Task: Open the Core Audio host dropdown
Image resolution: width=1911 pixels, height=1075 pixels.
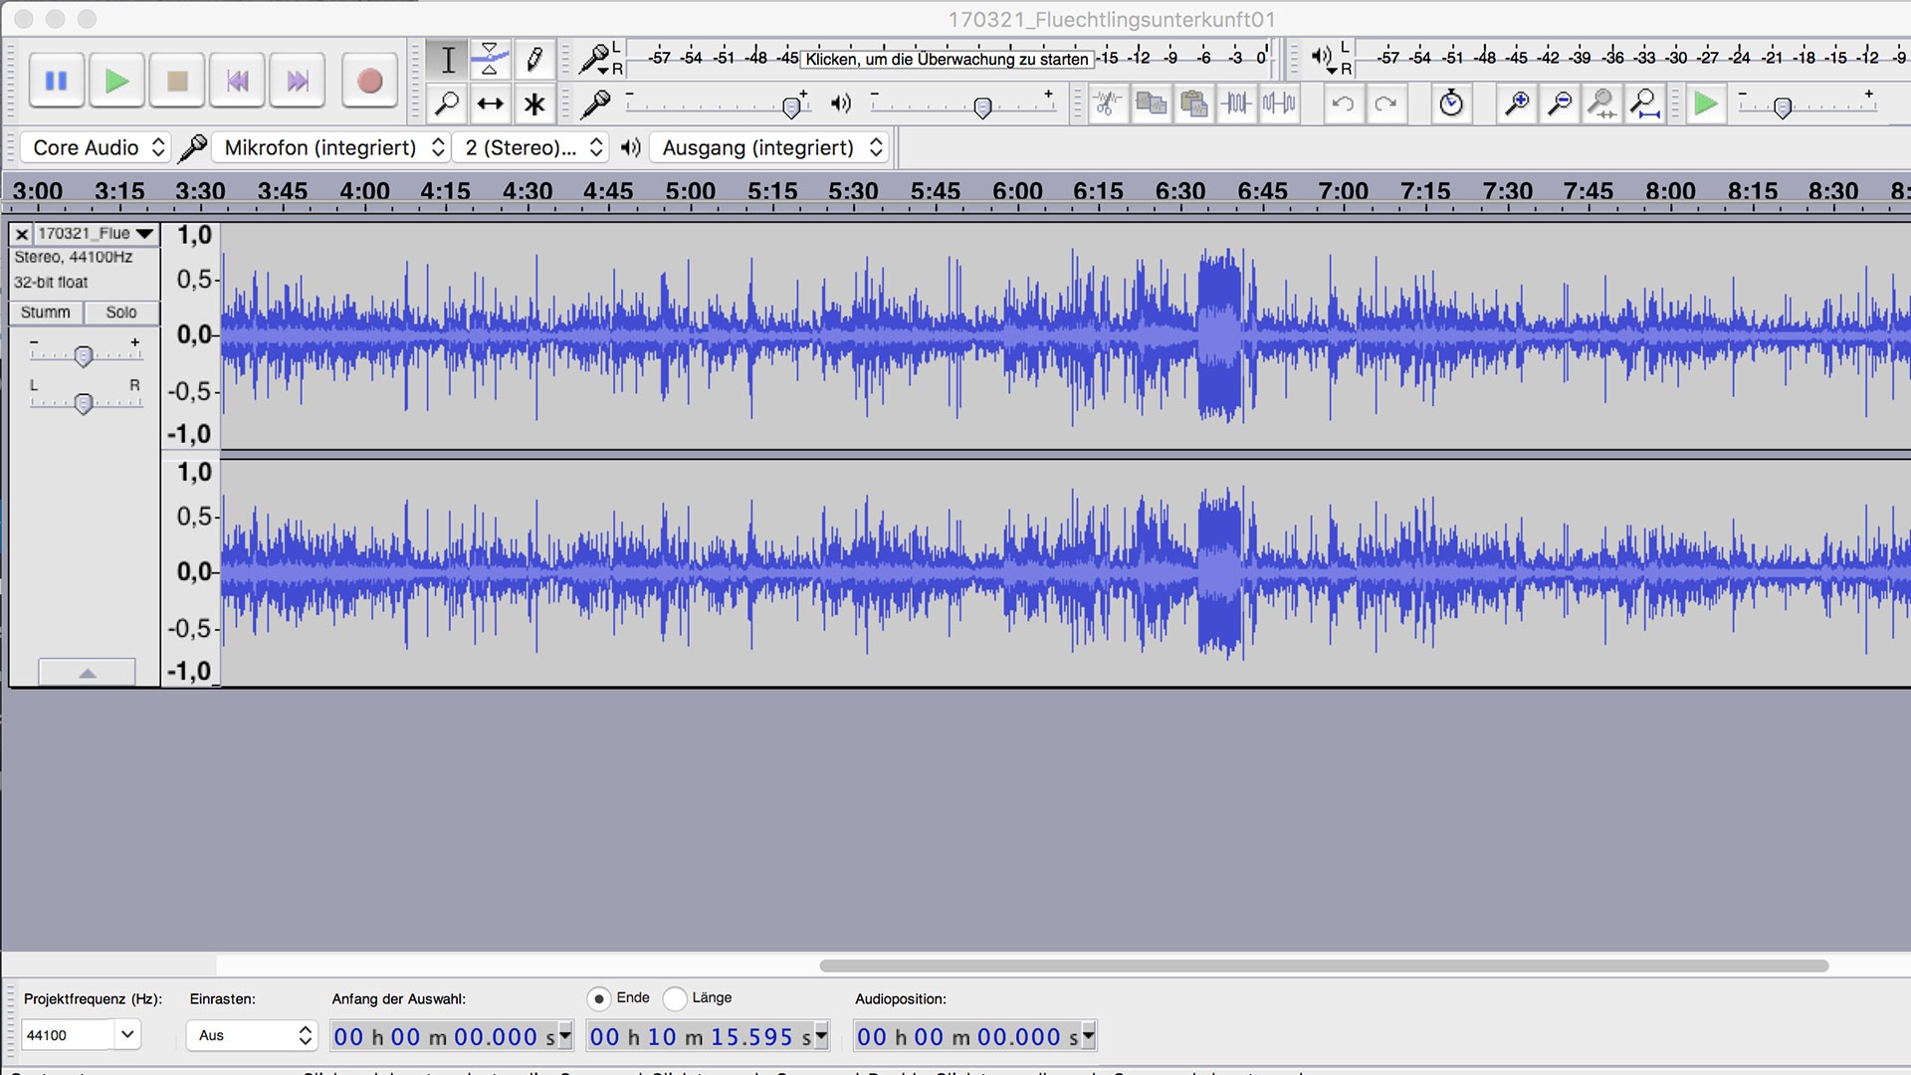Action: (96, 147)
